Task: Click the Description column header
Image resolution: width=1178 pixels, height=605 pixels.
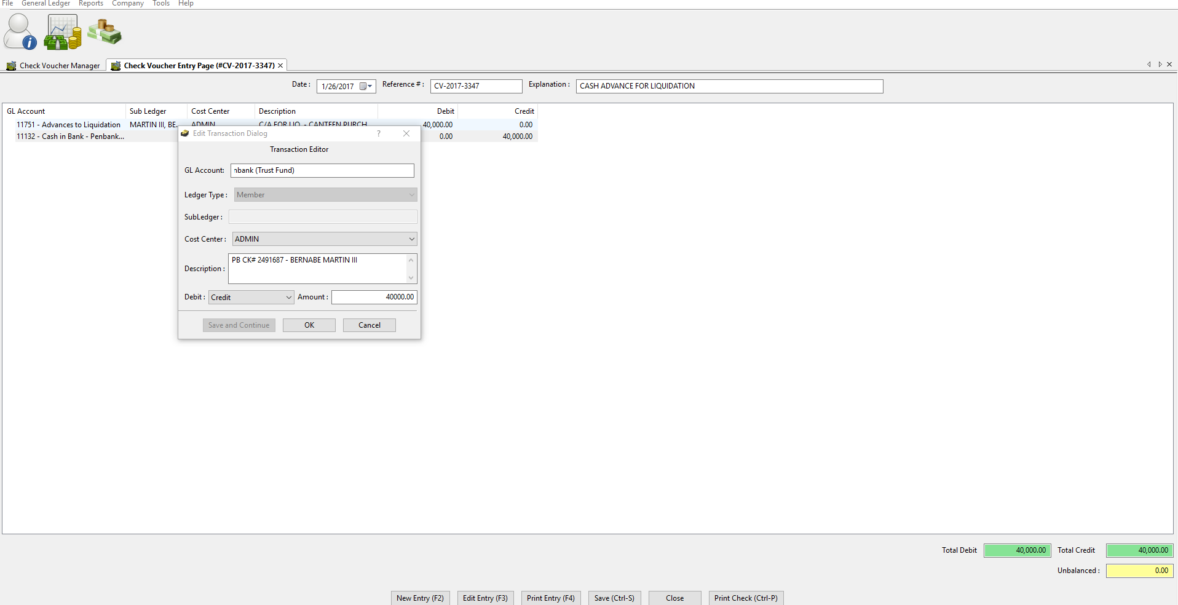Action: tap(316, 111)
